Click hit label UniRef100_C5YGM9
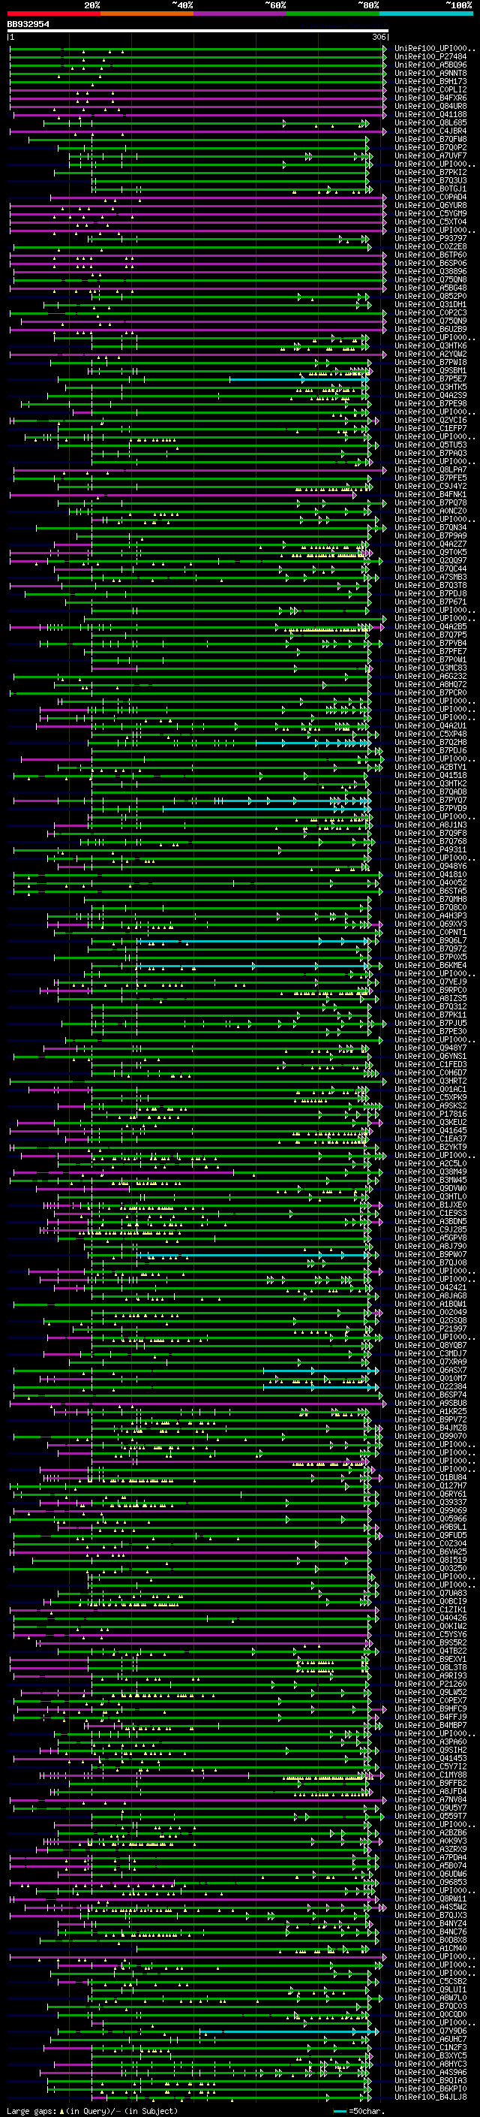480x2117 pixels. coord(430,214)
